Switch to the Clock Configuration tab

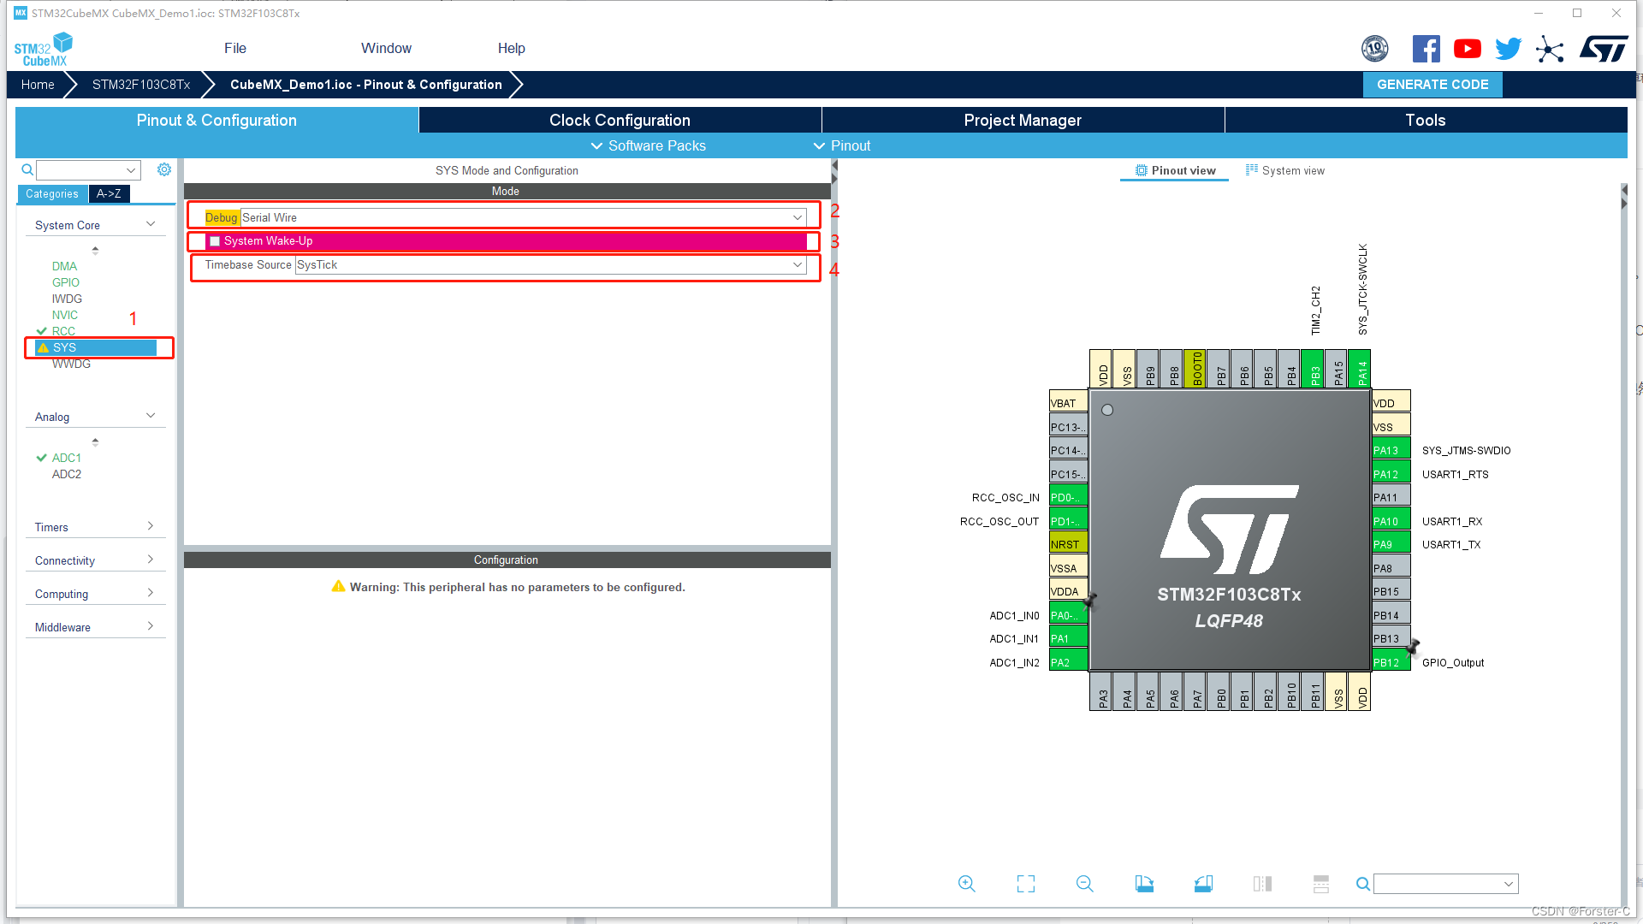[x=619, y=120]
